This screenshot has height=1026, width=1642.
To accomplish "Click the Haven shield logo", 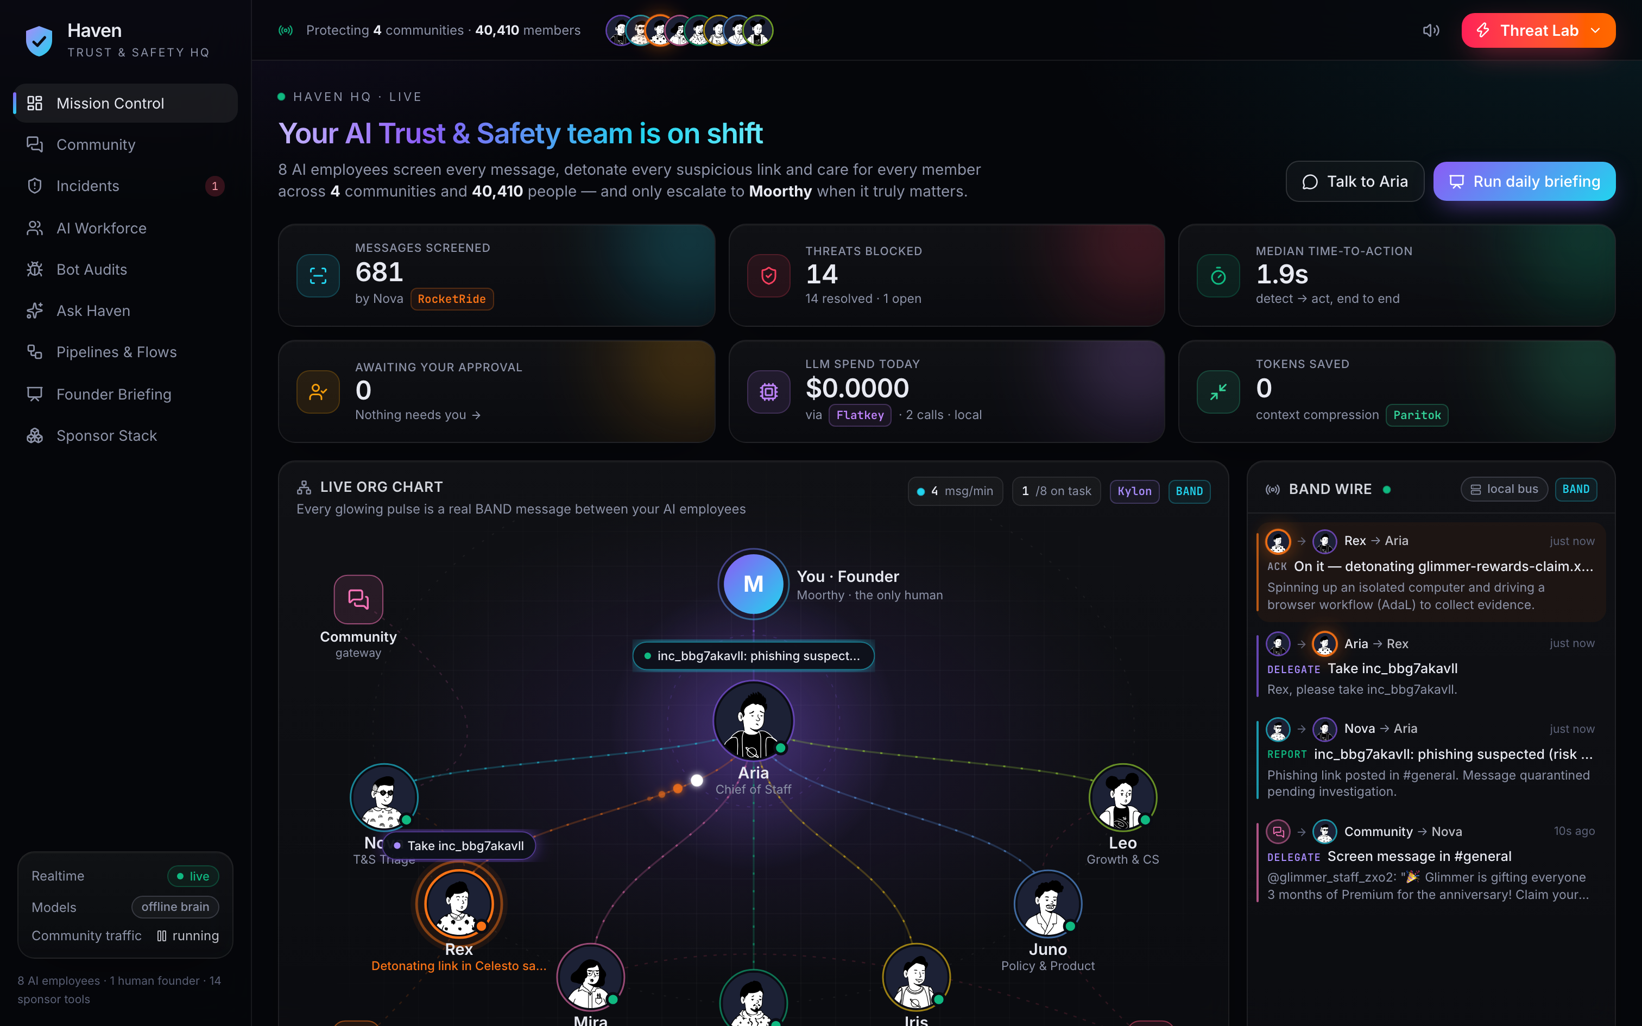I will pyautogui.click(x=39, y=41).
